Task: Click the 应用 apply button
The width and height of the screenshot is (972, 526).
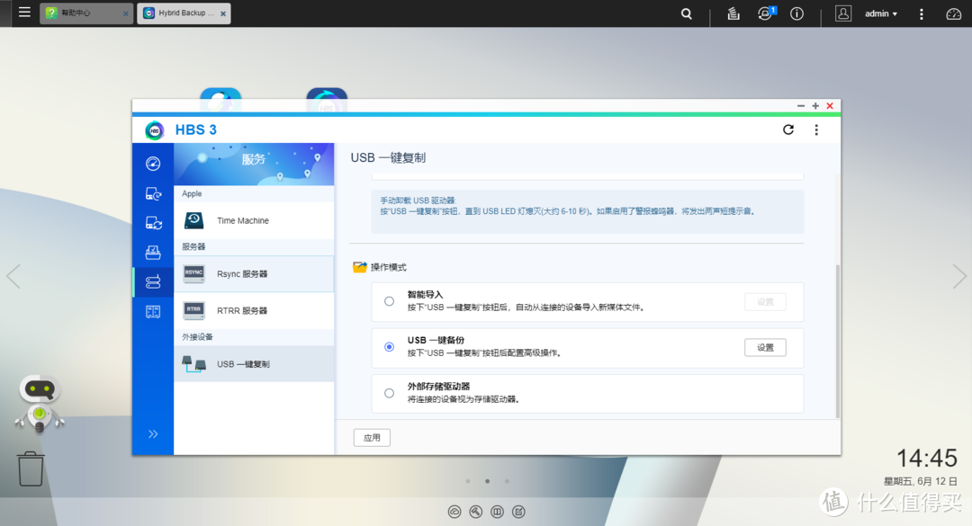Action: (372, 437)
